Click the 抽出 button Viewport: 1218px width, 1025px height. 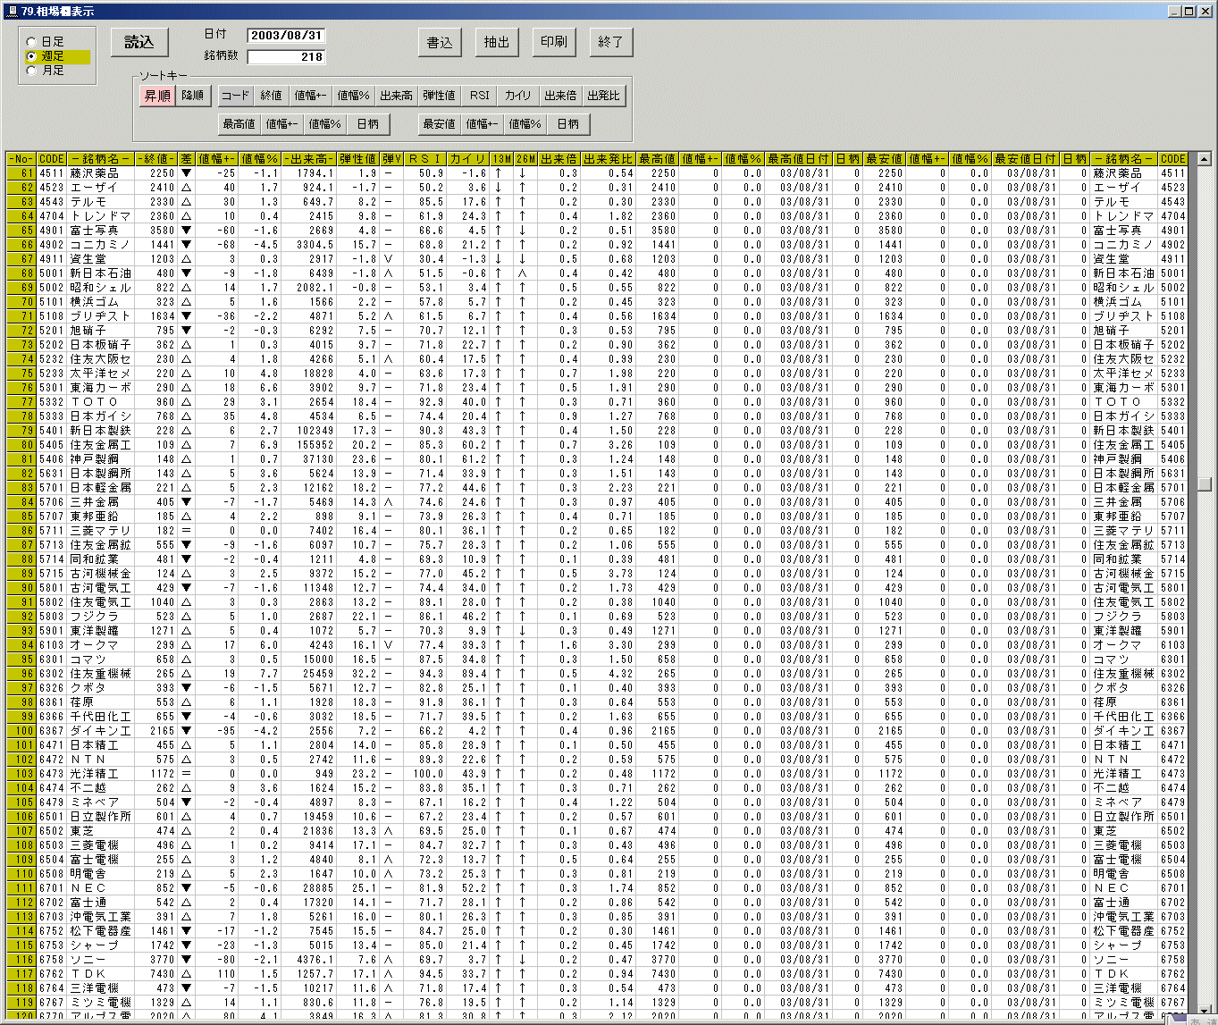pos(497,42)
